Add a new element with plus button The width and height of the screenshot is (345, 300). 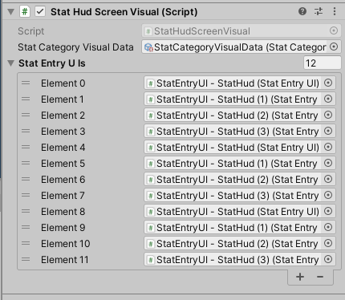click(x=300, y=277)
